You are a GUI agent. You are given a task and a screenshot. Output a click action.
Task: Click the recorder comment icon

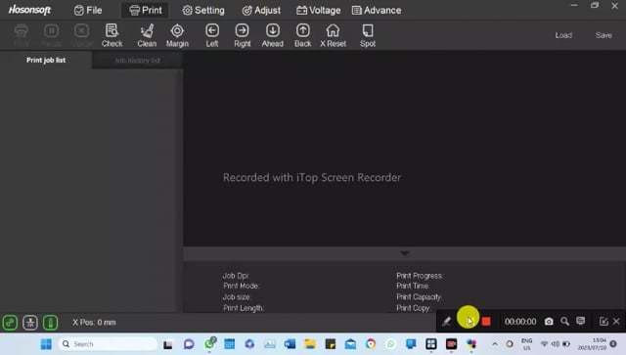(x=580, y=321)
